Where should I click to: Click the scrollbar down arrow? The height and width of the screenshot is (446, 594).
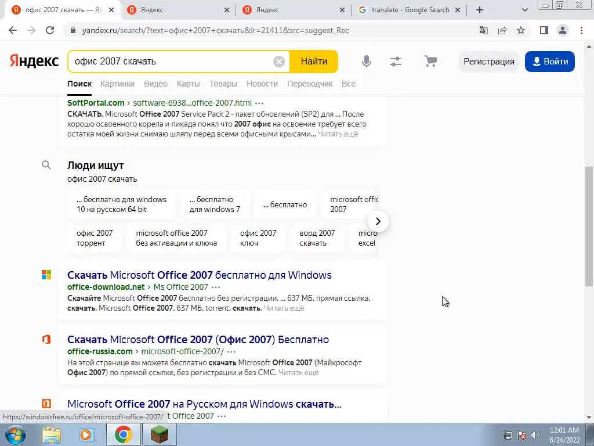pyautogui.click(x=589, y=418)
